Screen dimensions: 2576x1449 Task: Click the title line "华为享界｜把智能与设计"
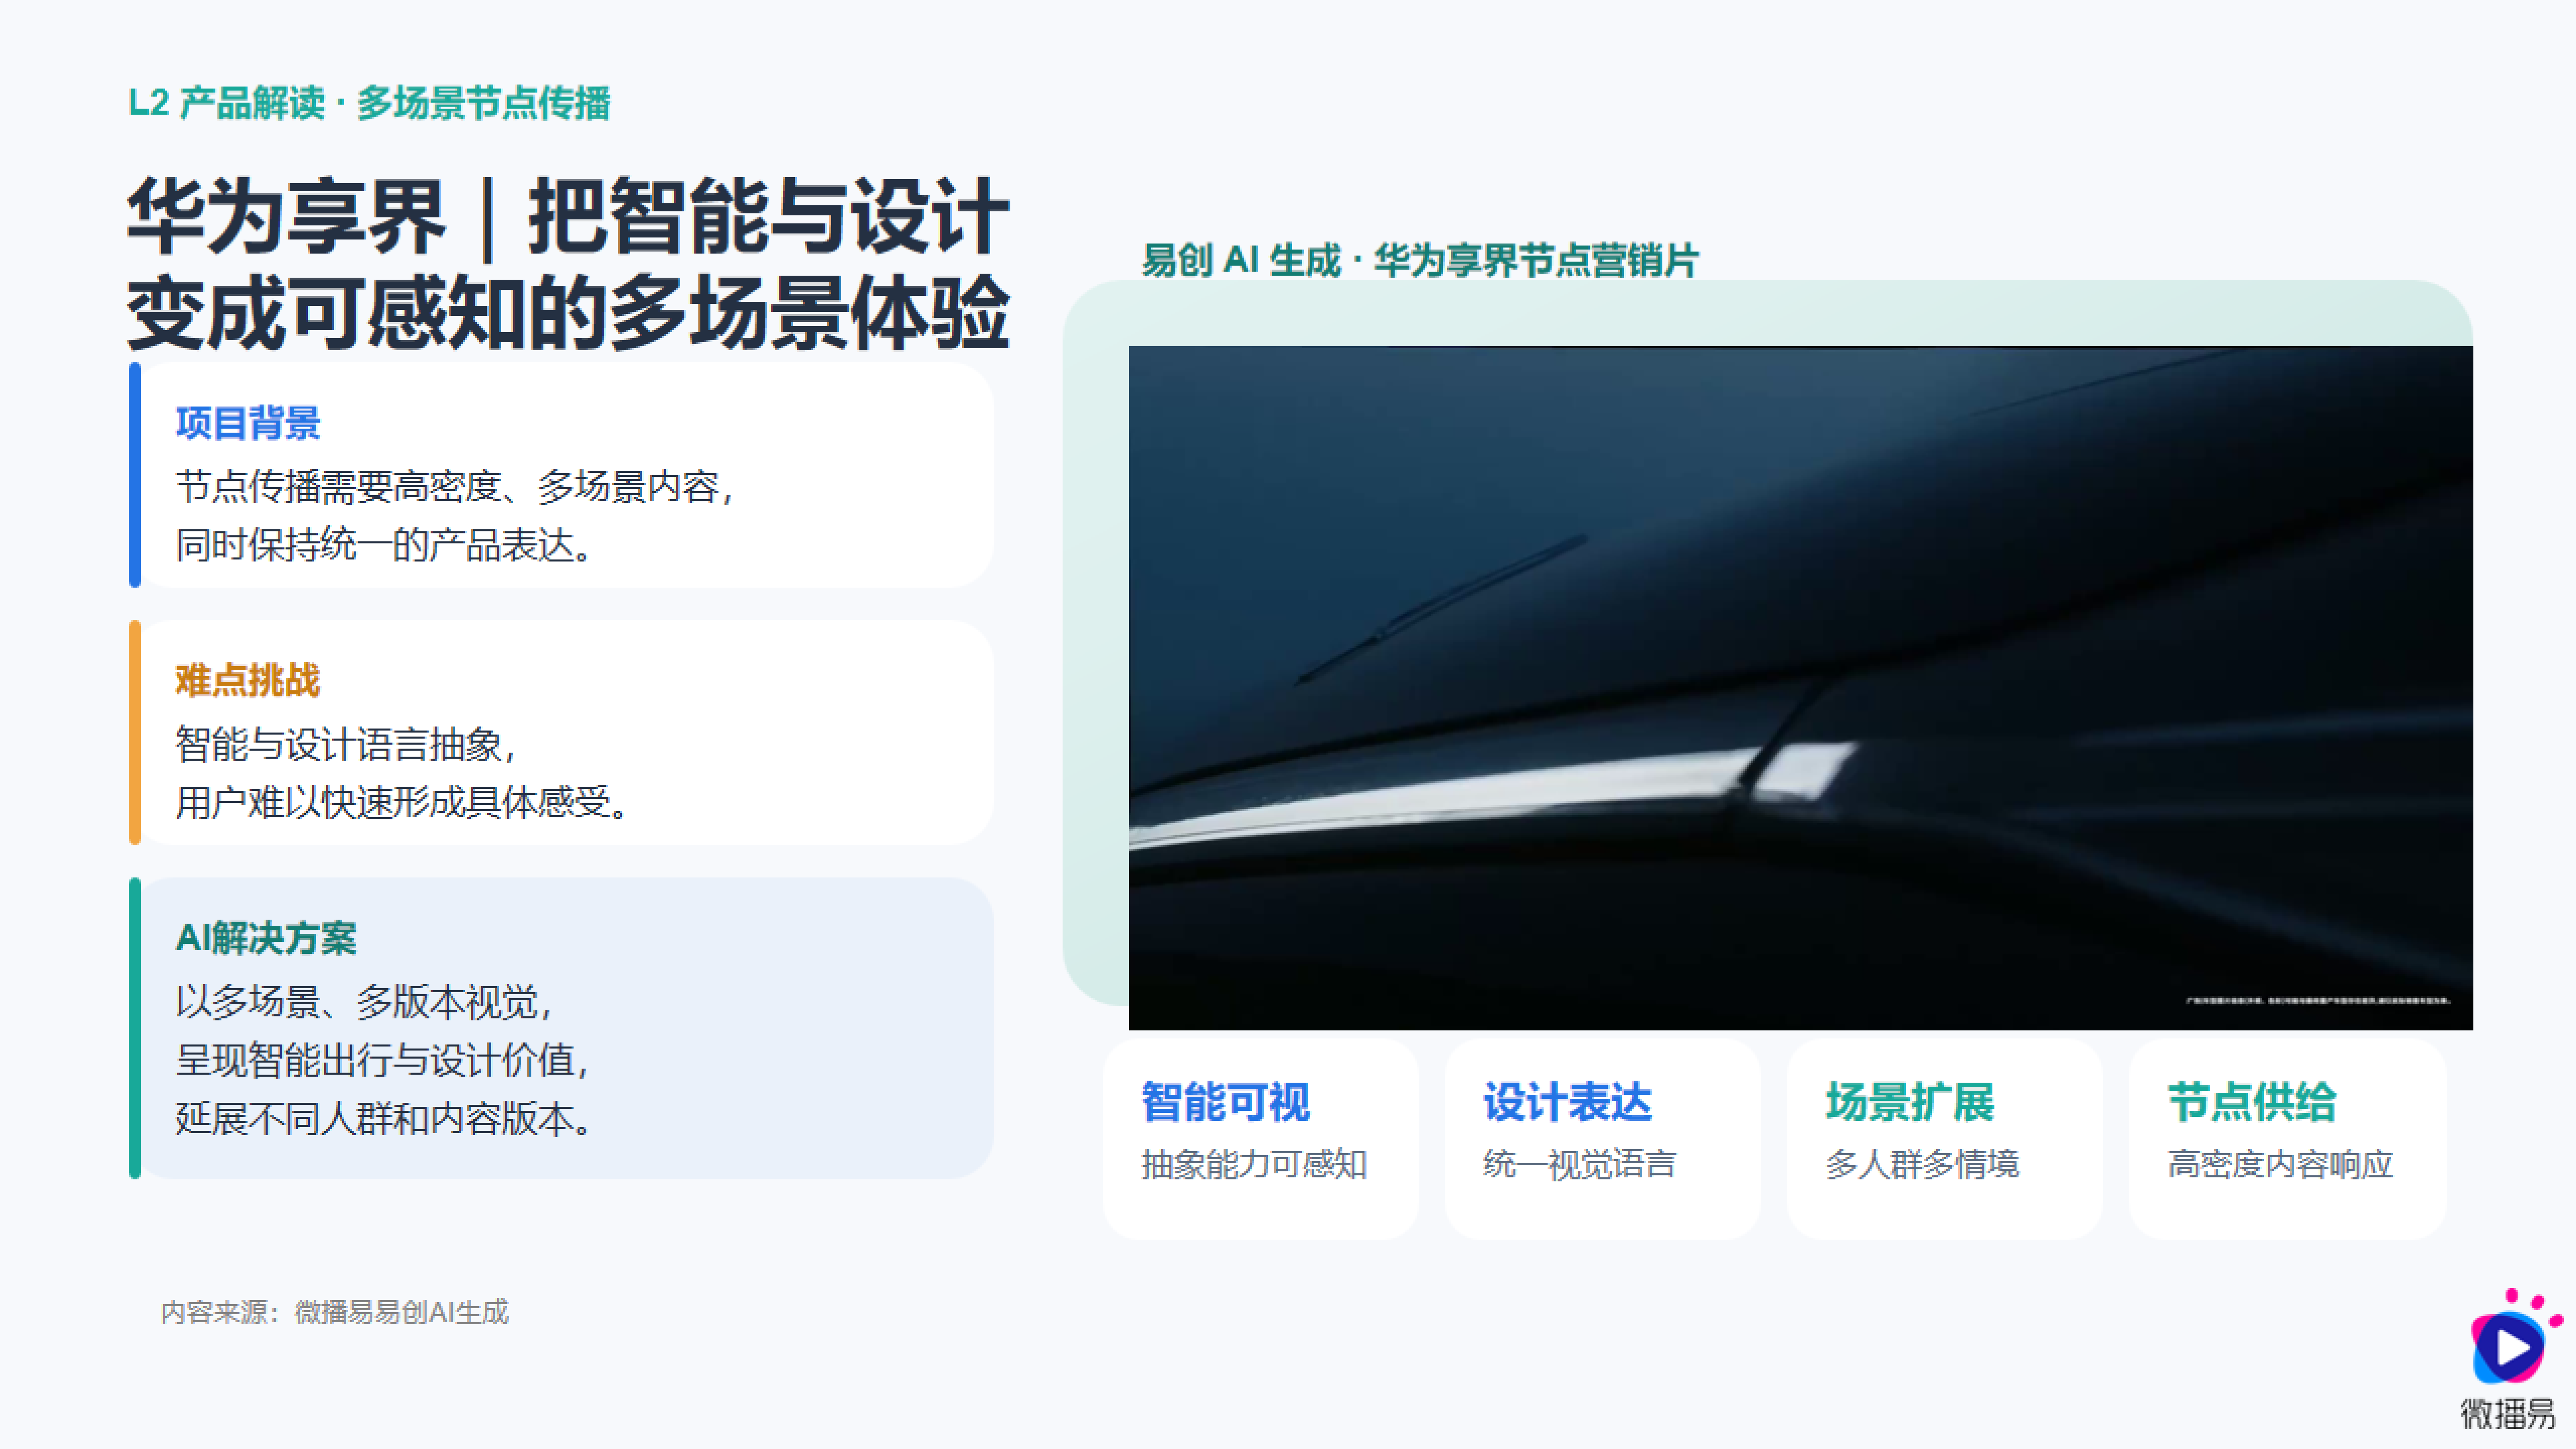click(x=568, y=216)
